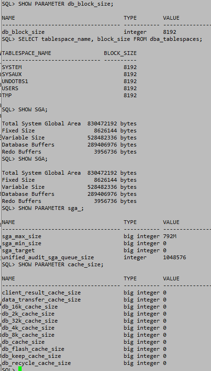
Task: Select the USERS tablespace name
Action: click(10, 88)
